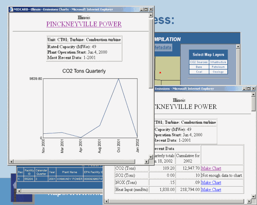Click the Nov 2000 label on the chart axis

coord(43,146)
